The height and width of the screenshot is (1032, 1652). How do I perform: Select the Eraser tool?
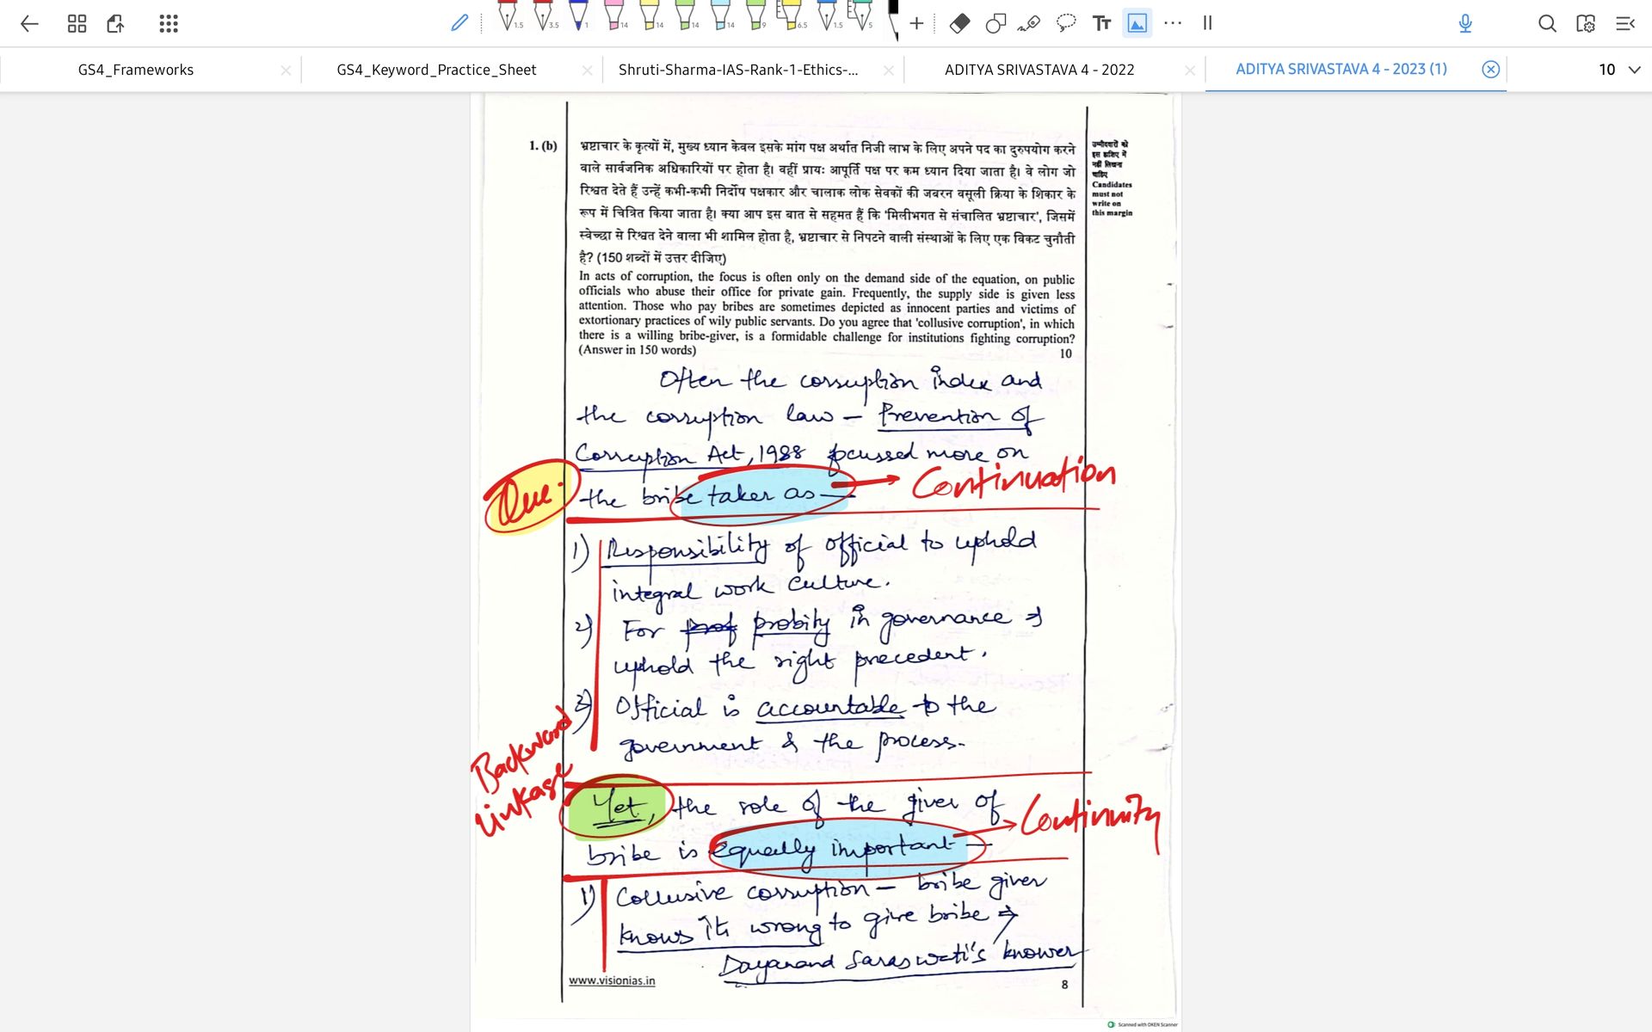[x=959, y=23]
